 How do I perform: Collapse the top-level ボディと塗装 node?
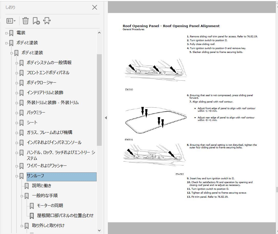7,43
